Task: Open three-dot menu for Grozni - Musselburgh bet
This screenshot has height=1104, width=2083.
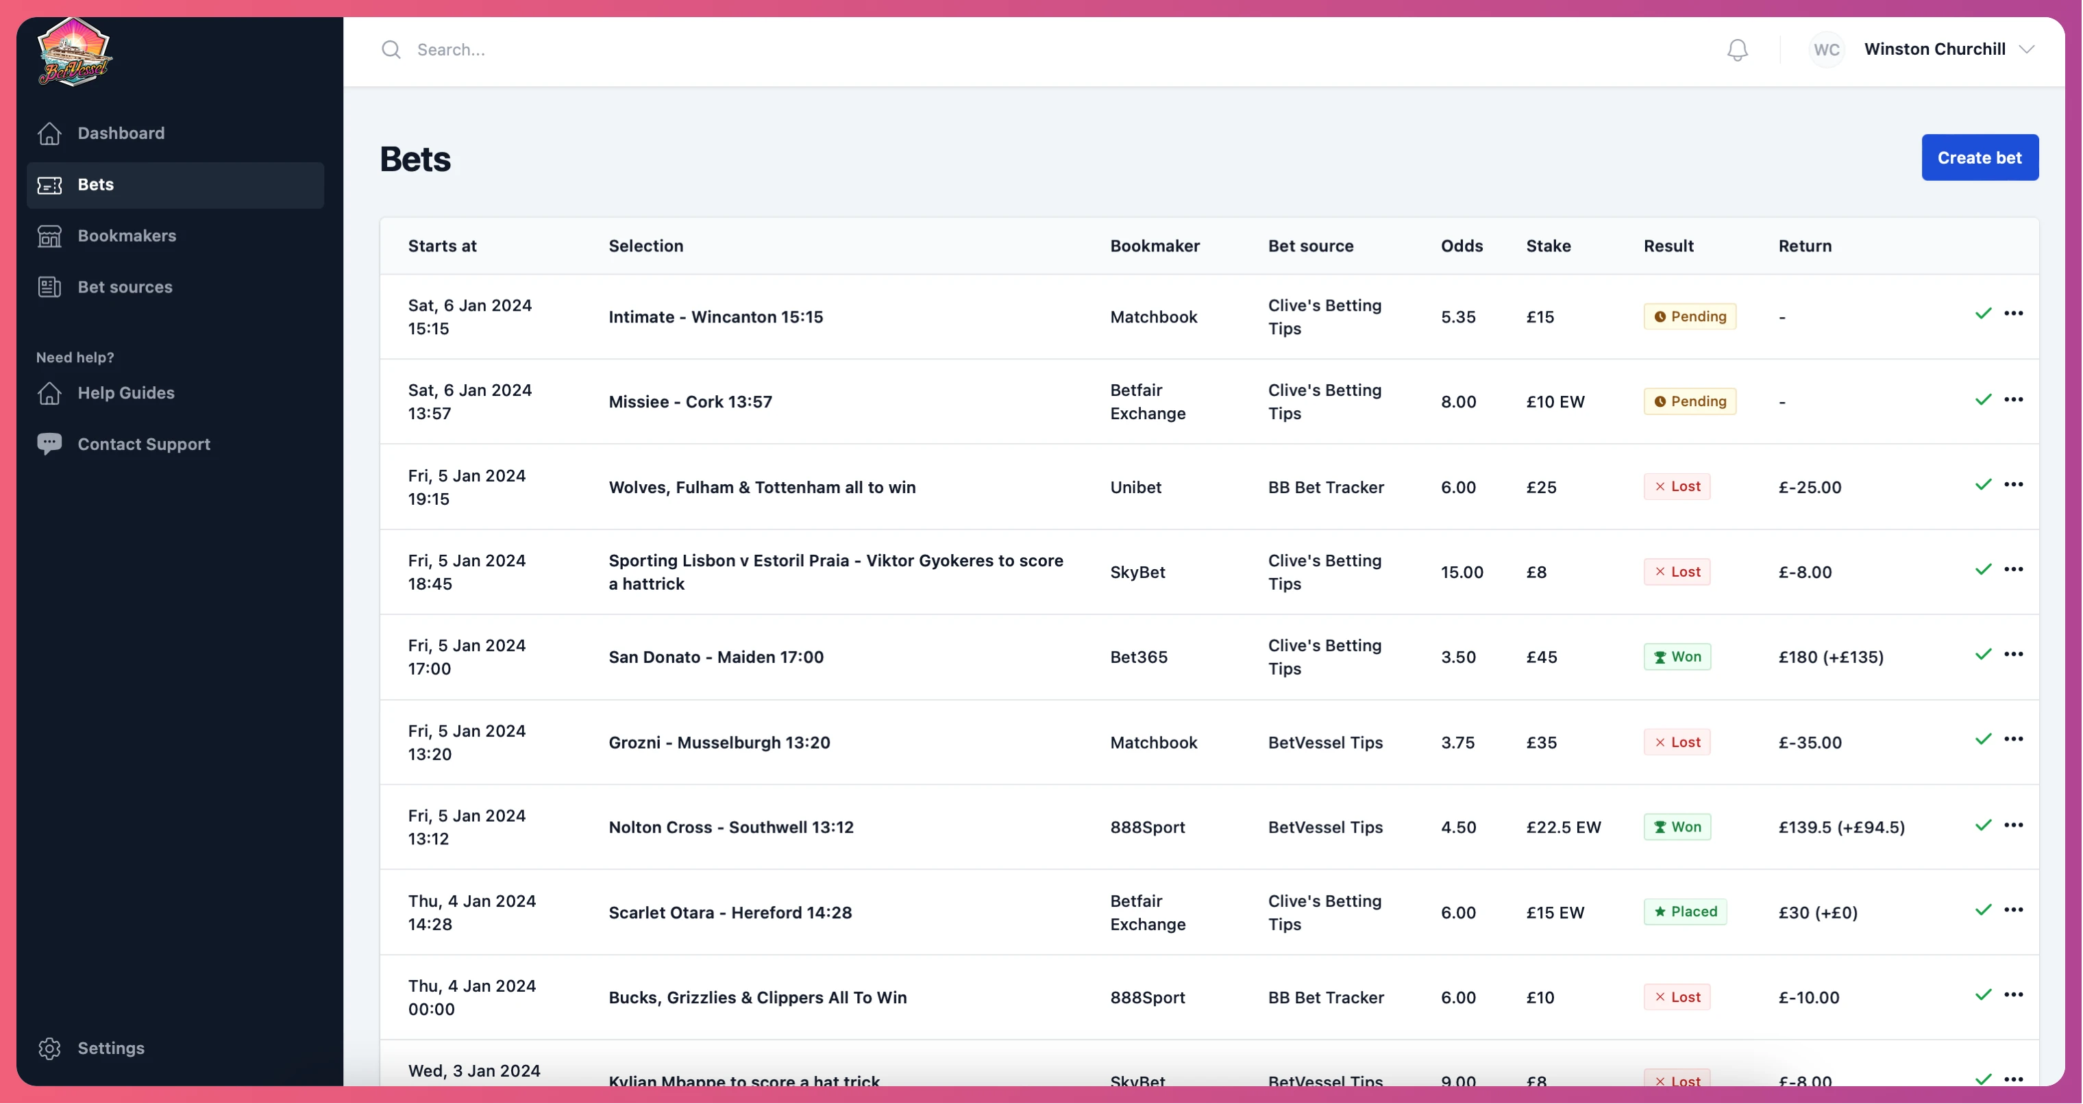Action: point(2014,739)
